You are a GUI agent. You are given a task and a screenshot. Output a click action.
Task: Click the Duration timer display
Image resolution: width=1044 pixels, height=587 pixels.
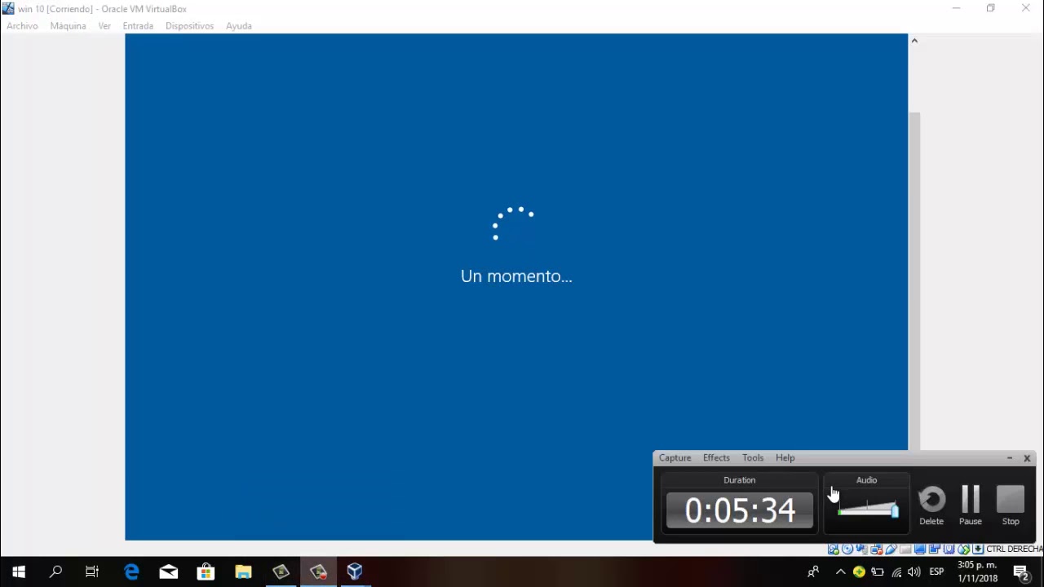click(x=740, y=510)
